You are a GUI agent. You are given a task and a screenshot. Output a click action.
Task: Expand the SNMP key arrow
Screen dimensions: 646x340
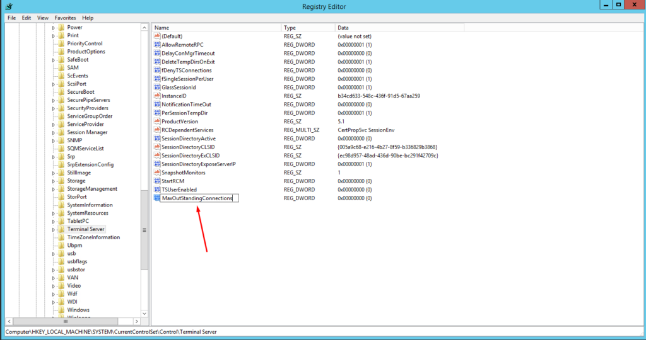pos(54,140)
